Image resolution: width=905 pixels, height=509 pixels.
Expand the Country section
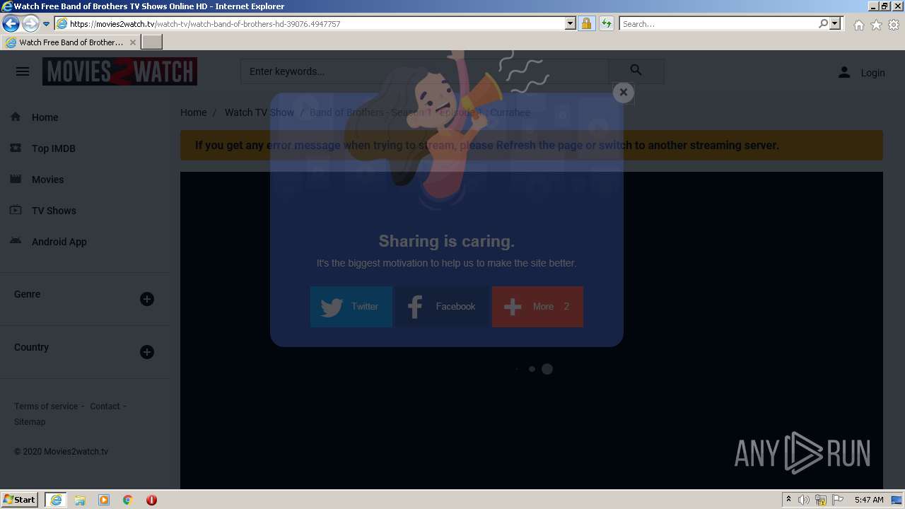click(147, 352)
